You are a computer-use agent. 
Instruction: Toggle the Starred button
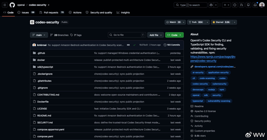coord(221,22)
